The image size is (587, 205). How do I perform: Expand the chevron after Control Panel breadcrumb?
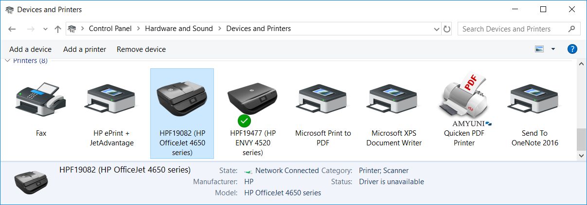click(138, 29)
